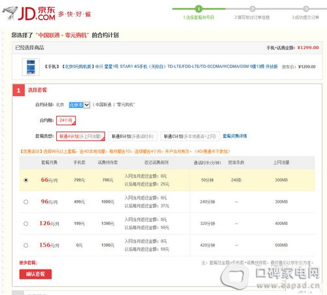Select the 66元/月 plan radio button
Viewport: 327px width, 295px height.
tap(26, 181)
